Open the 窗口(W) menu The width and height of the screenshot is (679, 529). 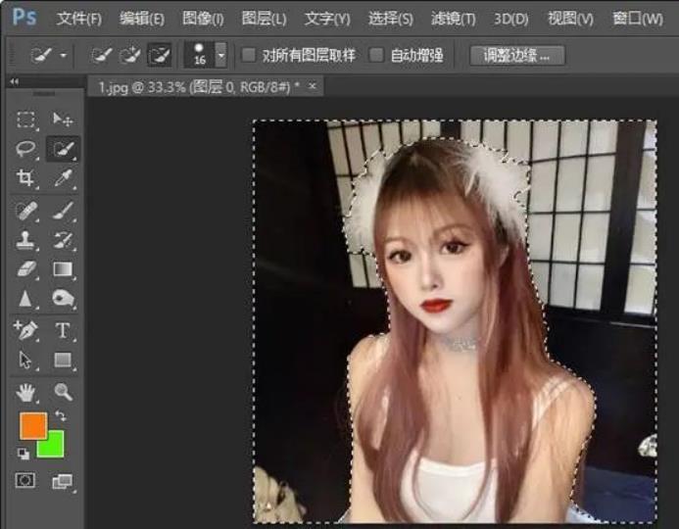coord(638,19)
